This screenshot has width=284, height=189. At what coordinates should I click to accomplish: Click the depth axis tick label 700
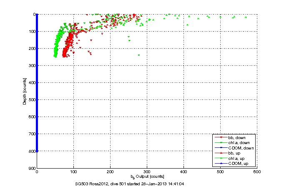32,134
